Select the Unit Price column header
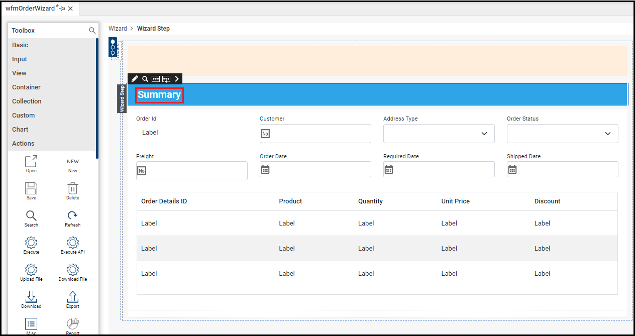 click(x=455, y=201)
